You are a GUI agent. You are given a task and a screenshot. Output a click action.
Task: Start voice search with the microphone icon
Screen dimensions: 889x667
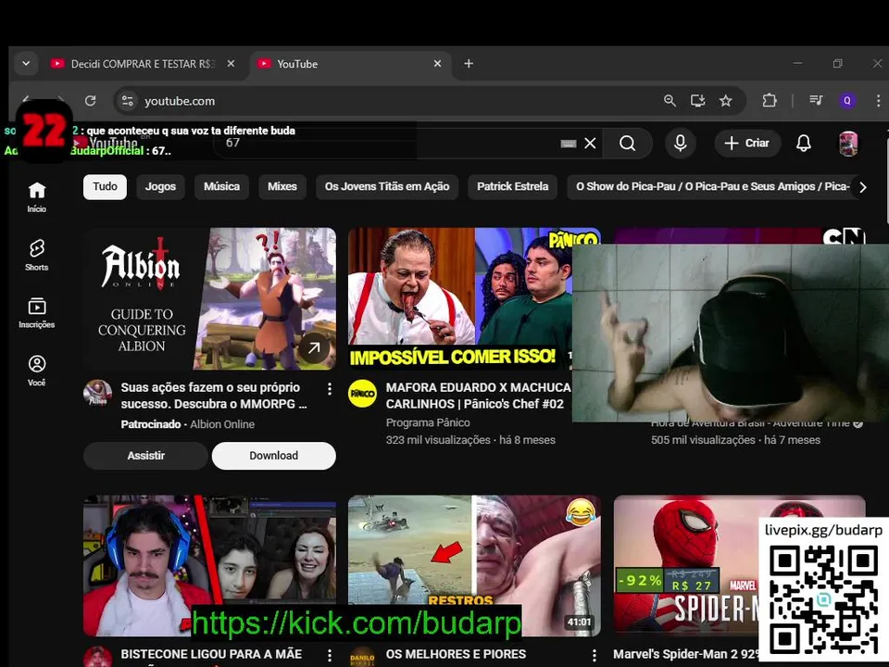pos(681,143)
